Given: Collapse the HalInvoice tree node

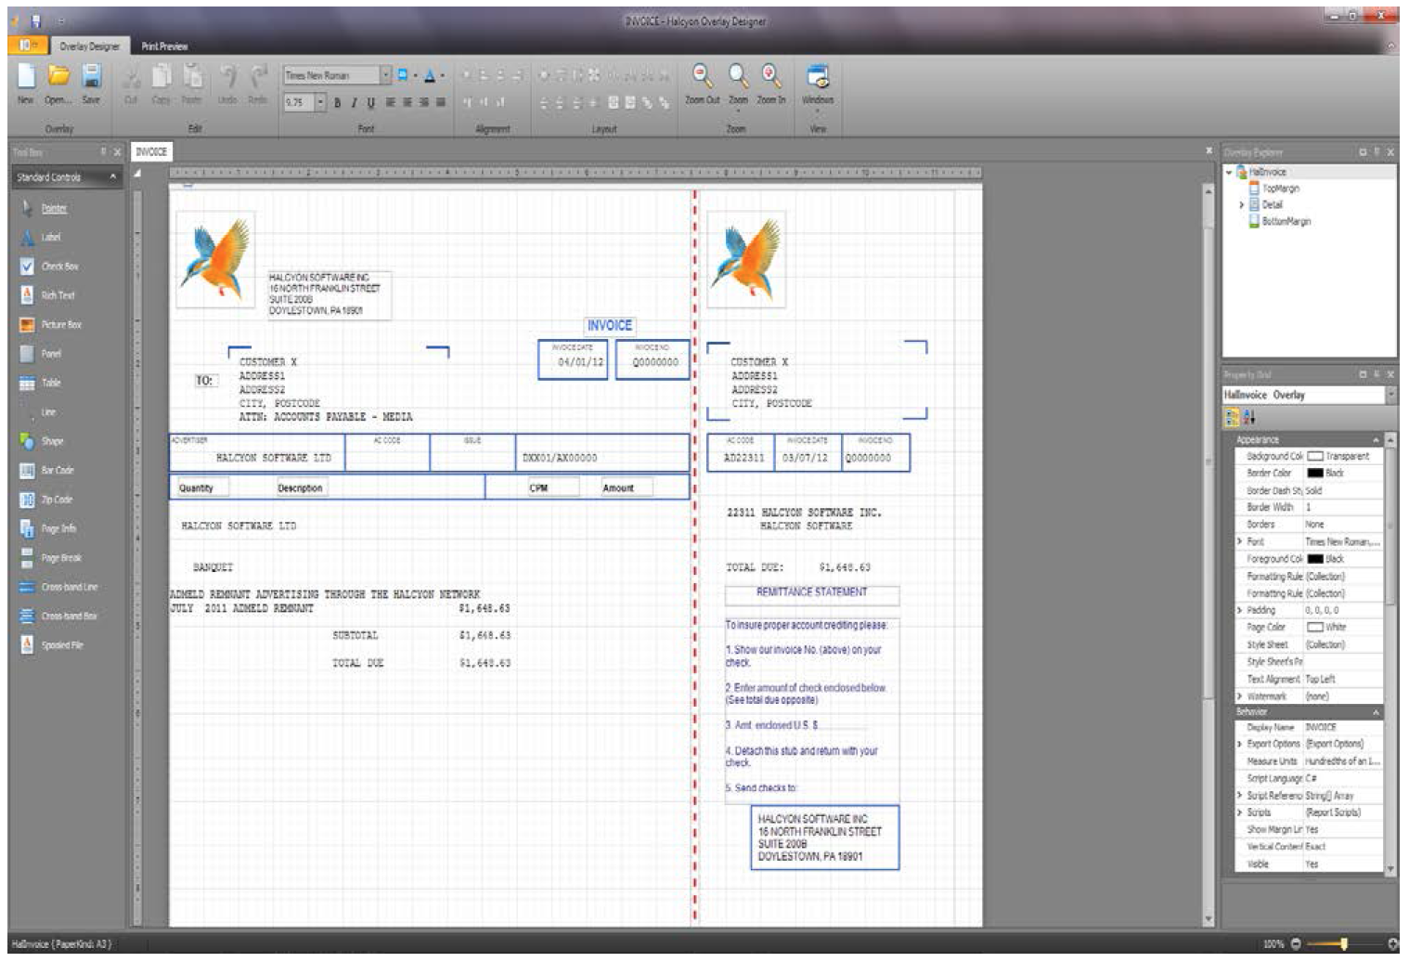Looking at the screenshot, I should [1229, 173].
